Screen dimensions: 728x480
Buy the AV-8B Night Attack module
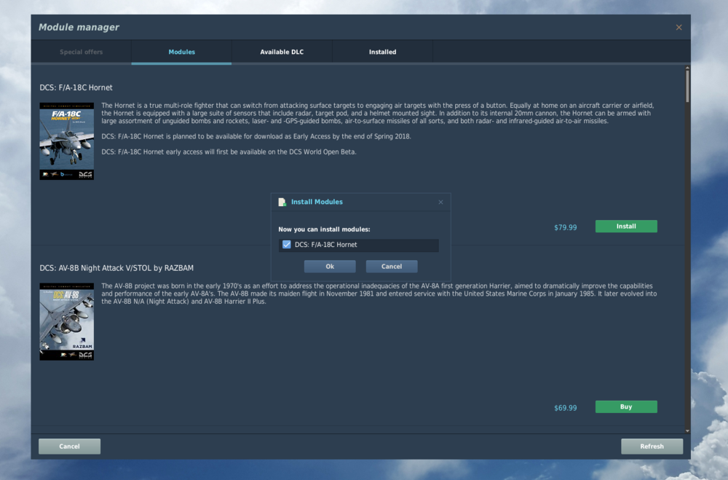[626, 406]
